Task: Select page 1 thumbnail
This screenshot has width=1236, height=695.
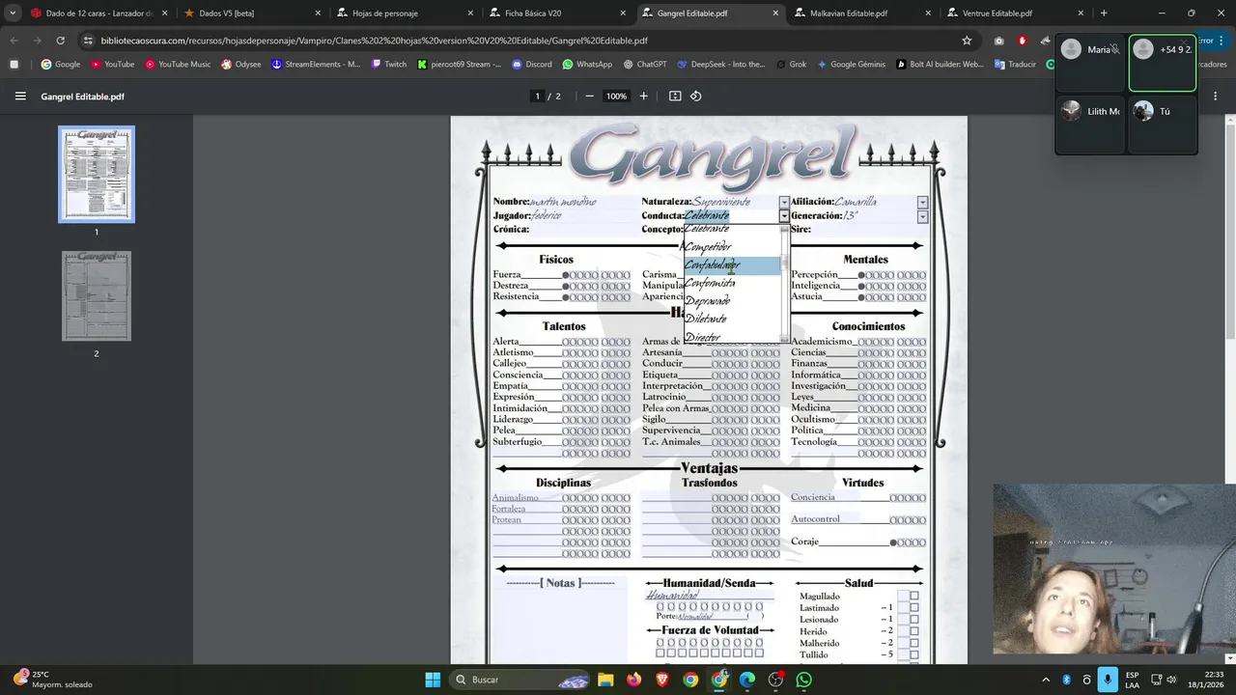Action: [x=97, y=175]
